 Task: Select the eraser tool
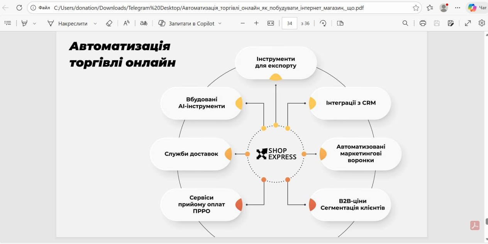tap(109, 23)
